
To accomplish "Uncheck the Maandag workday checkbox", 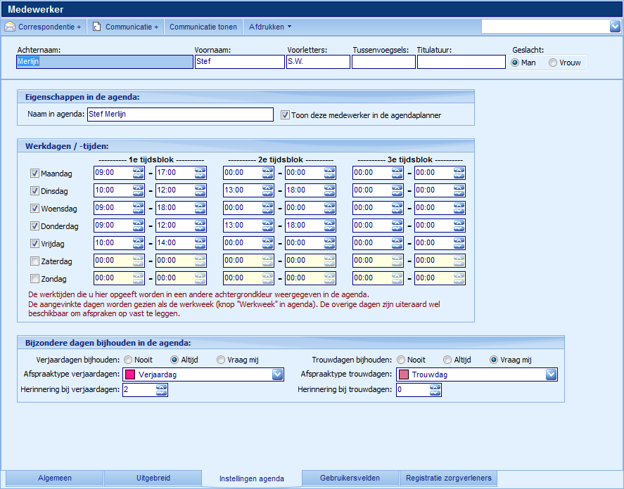I will 34,174.
